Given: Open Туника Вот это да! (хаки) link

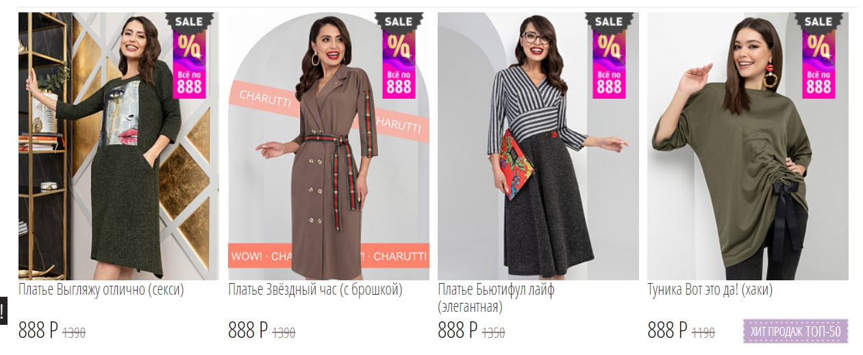Looking at the screenshot, I should click(x=710, y=290).
